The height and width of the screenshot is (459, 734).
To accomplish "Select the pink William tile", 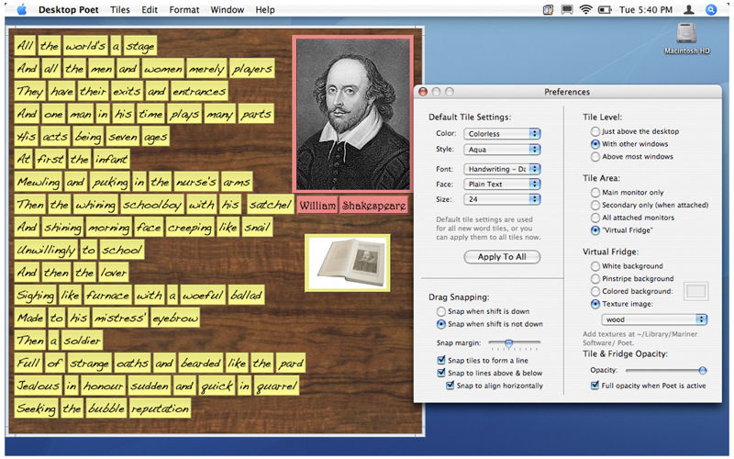I will point(317,205).
